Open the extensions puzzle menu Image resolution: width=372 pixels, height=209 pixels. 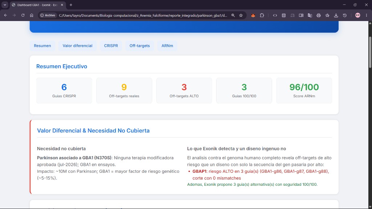pos(262,15)
